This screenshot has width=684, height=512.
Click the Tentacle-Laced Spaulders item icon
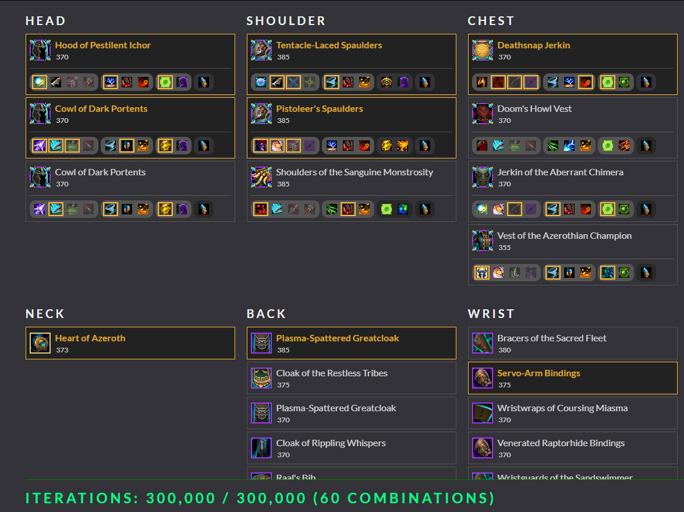pos(261,50)
